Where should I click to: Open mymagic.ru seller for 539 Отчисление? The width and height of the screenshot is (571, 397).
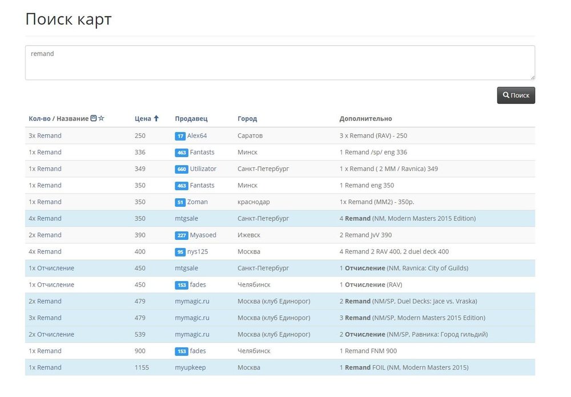coord(192,334)
